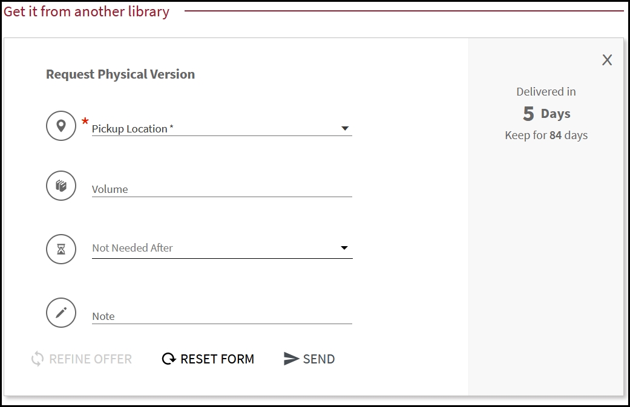Select the Get it from another library heading
Viewport: 630px width, 407px height.
pyautogui.click(x=86, y=11)
